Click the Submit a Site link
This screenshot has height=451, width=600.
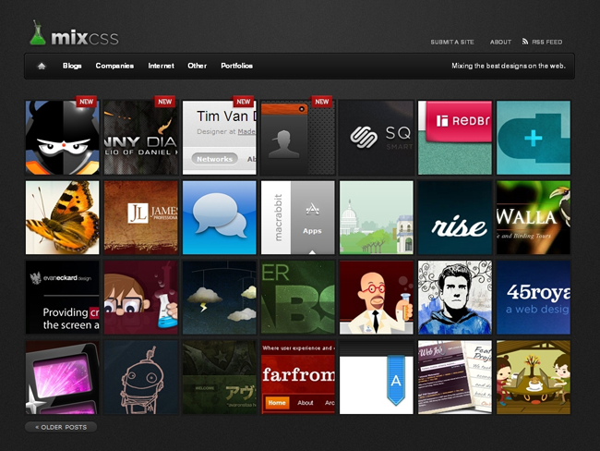pyautogui.click(x=452, y=43)
